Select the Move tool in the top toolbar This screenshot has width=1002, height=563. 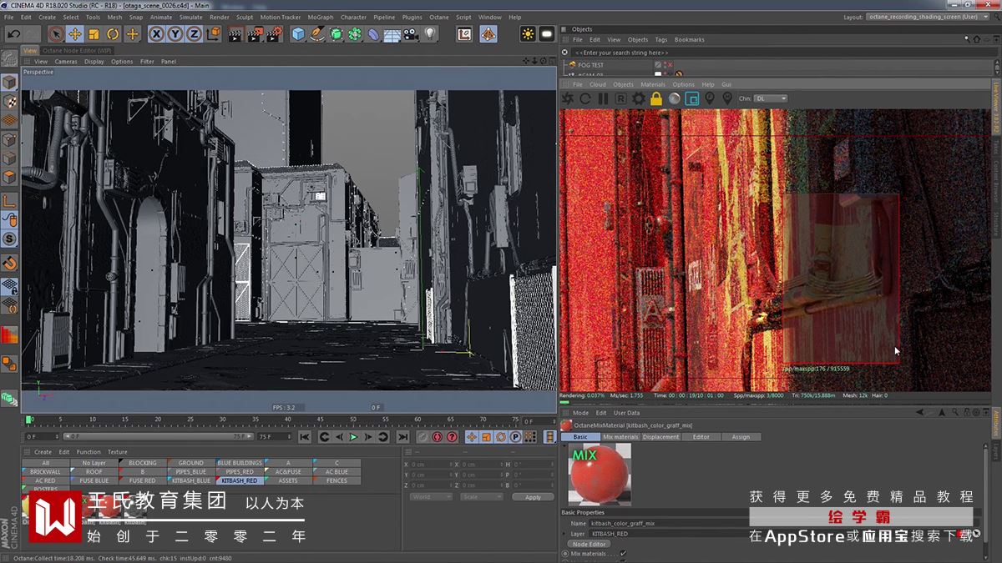[x=74, y=34]
